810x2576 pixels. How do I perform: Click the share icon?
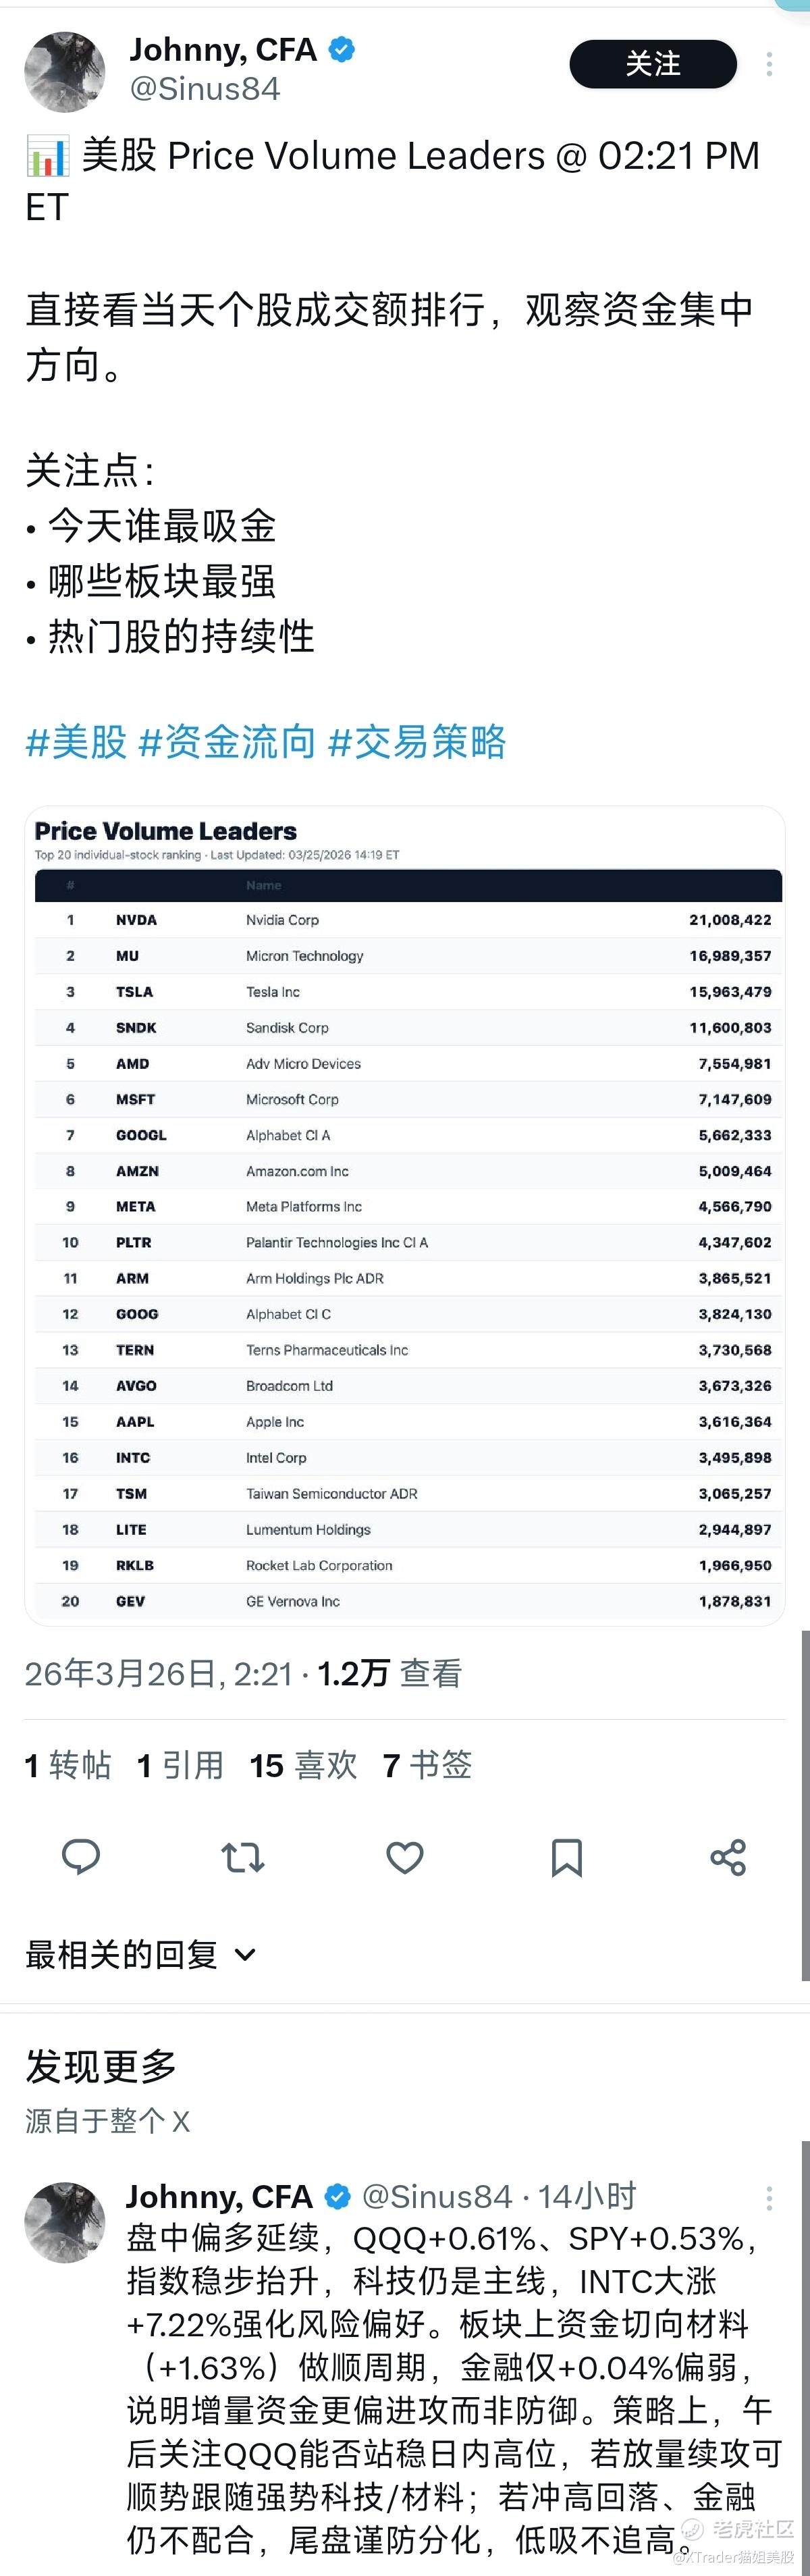tap(728, 1857)
